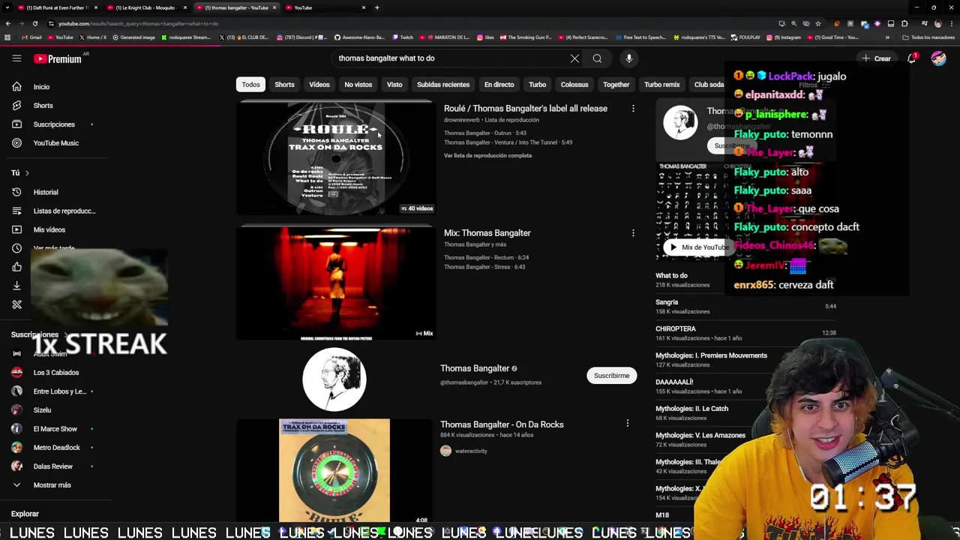Screen dimensions: 960x540
Task: Open the wateractivity channel link
Action: 471,451
